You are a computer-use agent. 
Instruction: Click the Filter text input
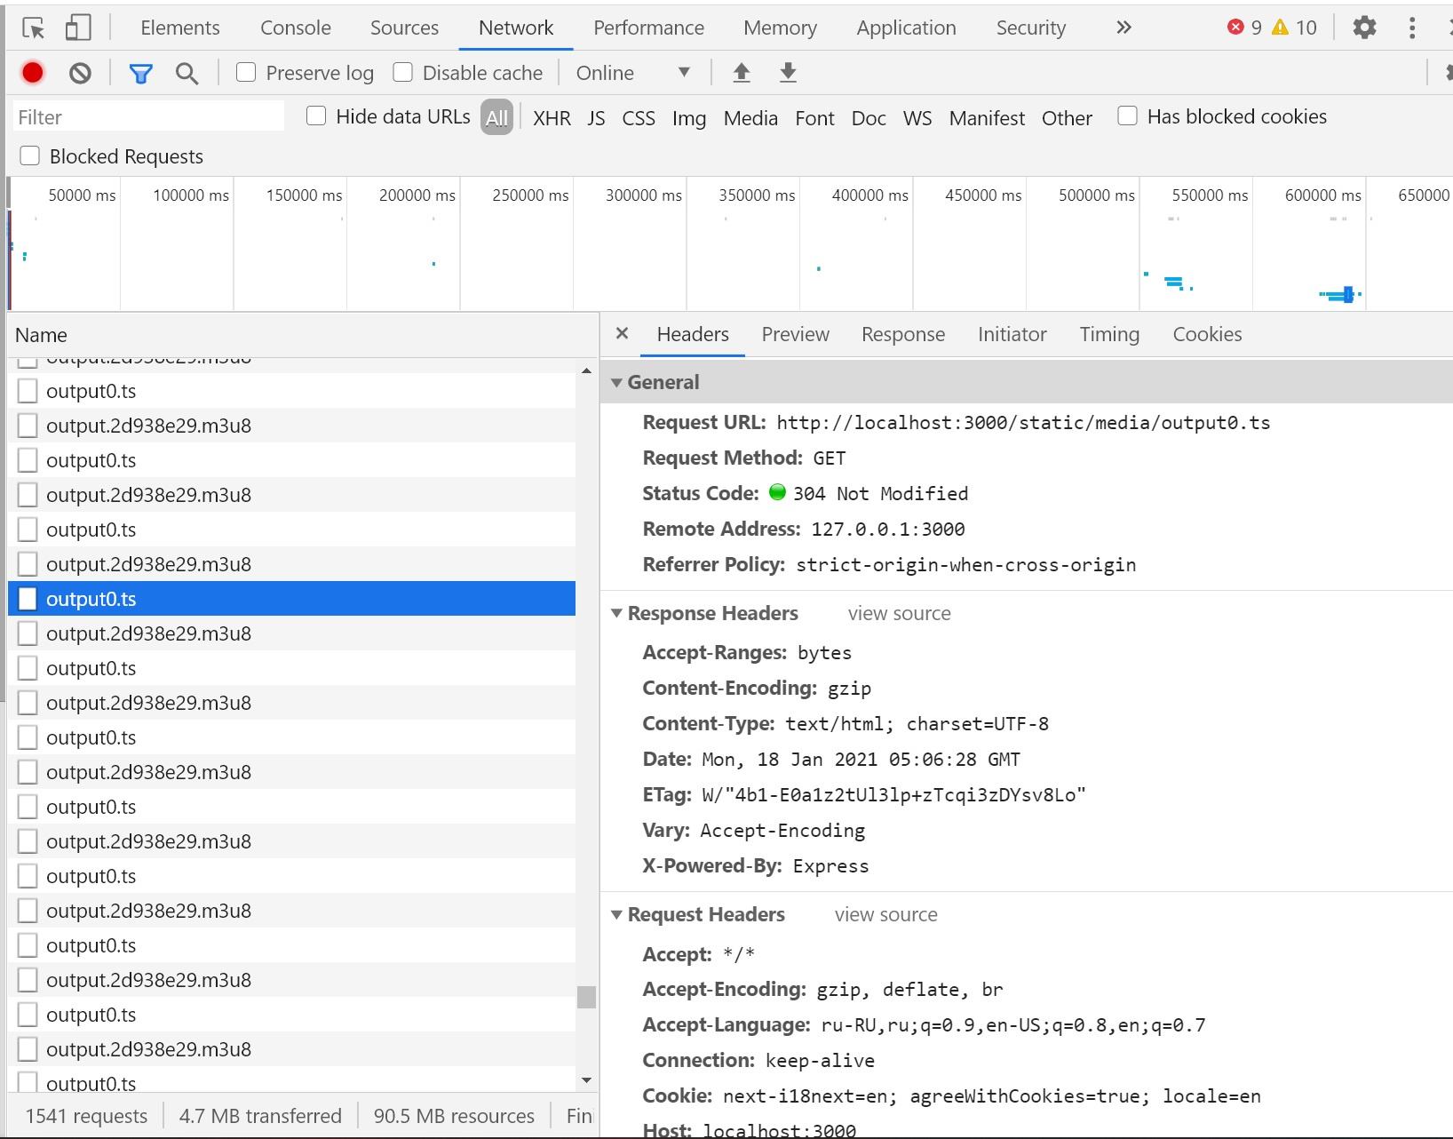pyautogui.click(x=147, y=116)
